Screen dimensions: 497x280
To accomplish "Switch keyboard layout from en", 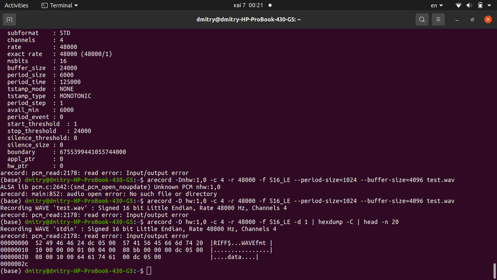I will coord(436,5).
